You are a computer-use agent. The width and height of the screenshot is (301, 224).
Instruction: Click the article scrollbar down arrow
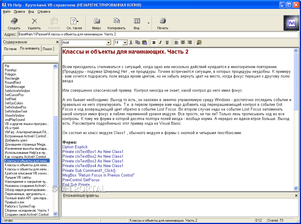[296, 188]
